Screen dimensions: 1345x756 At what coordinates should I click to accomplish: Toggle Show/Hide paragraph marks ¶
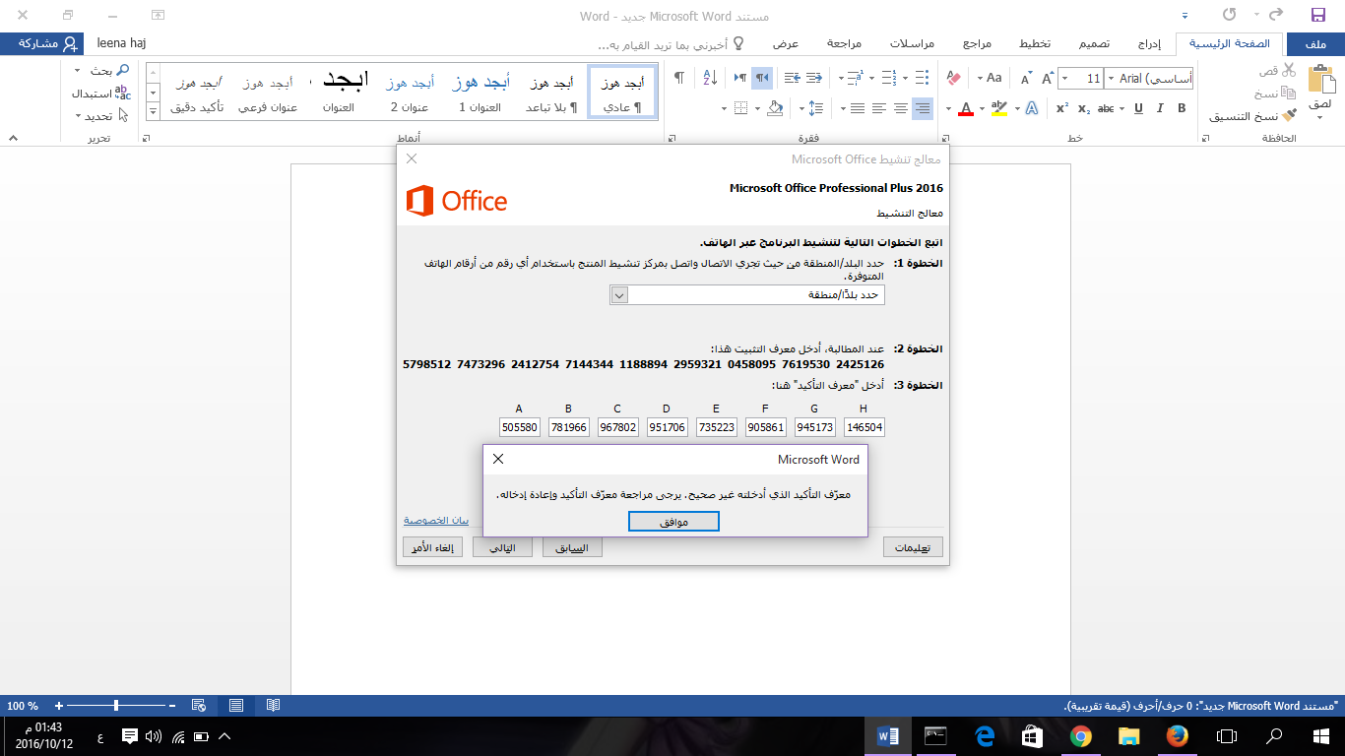pyautogui.click(x=679, y=78)
